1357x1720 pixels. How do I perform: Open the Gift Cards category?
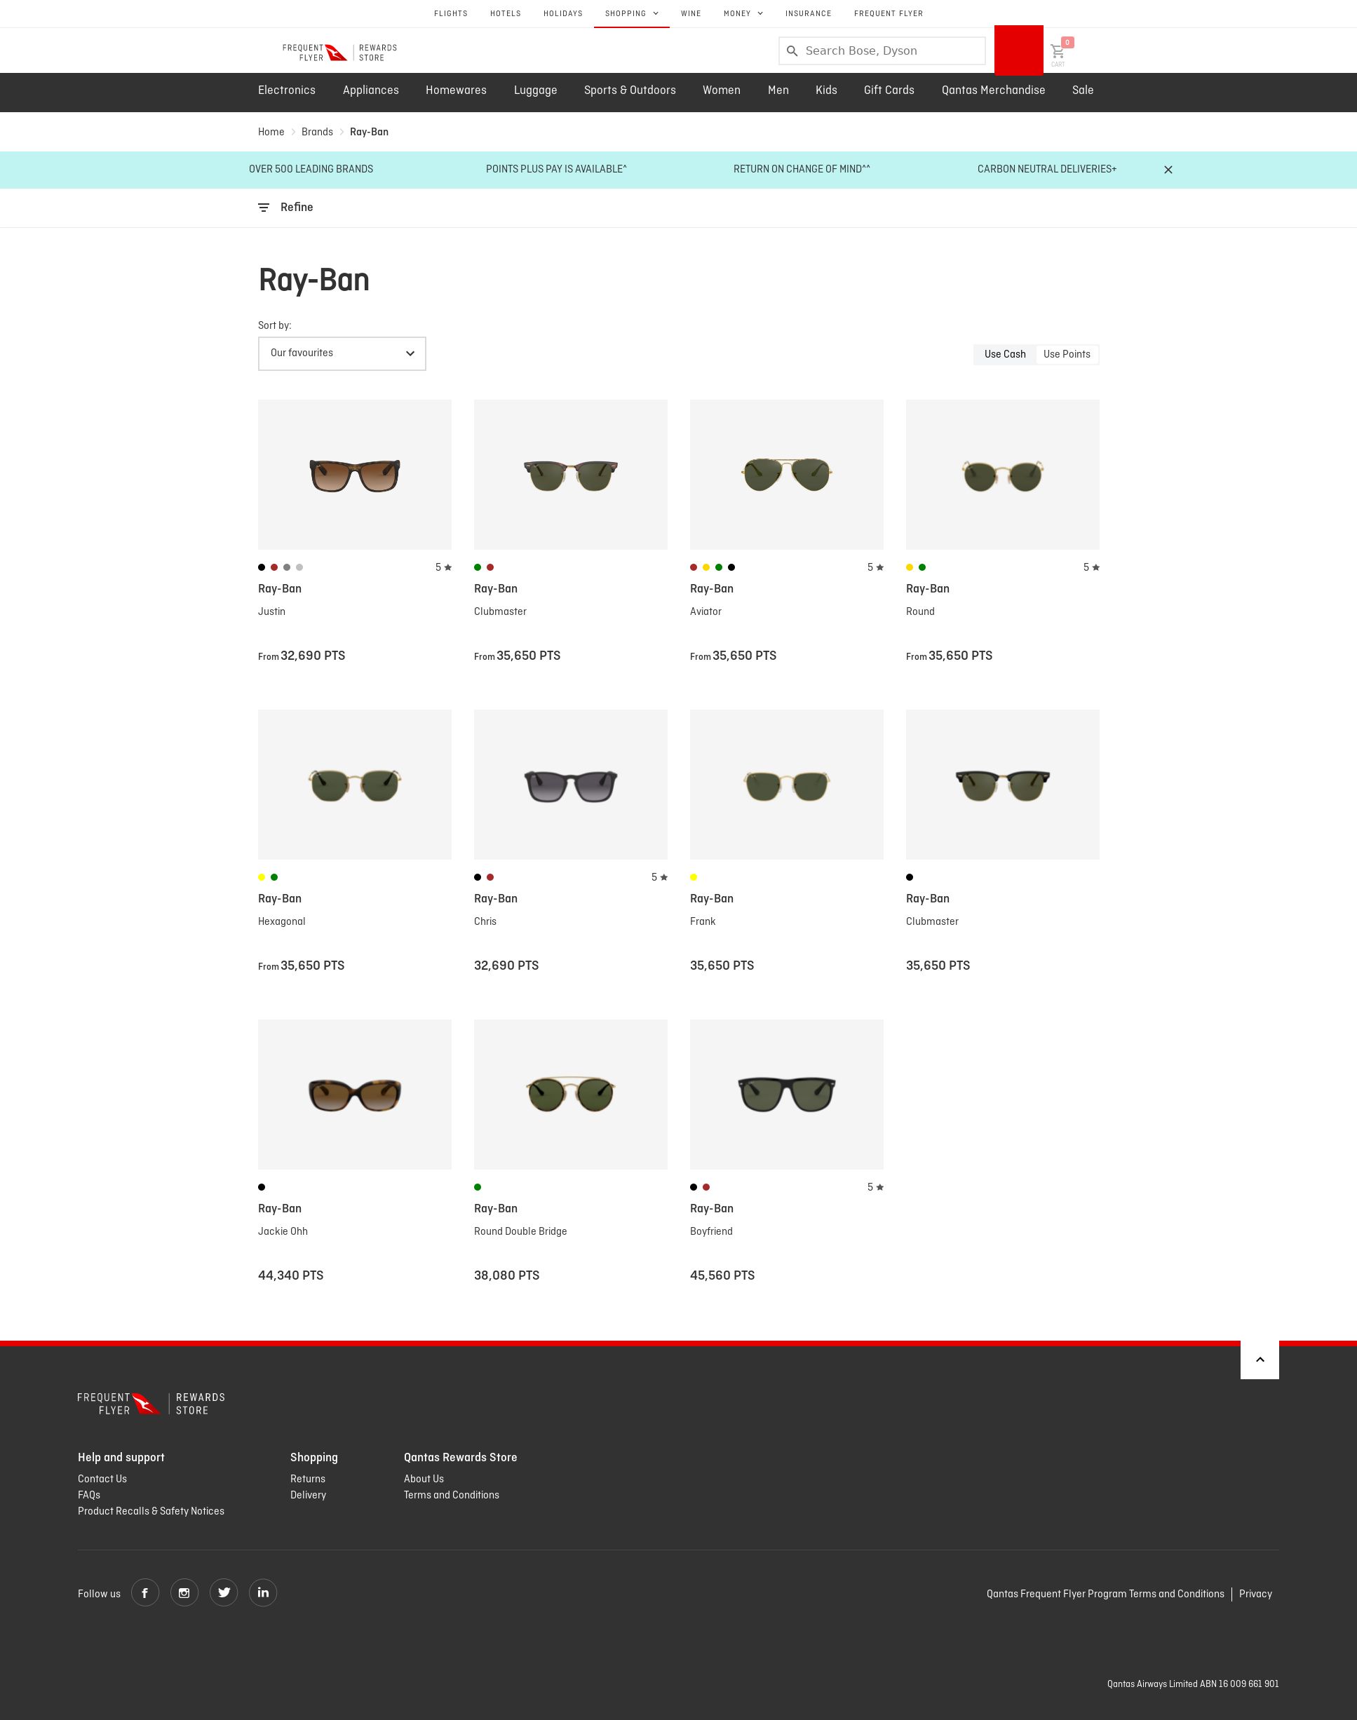point(889,90)
